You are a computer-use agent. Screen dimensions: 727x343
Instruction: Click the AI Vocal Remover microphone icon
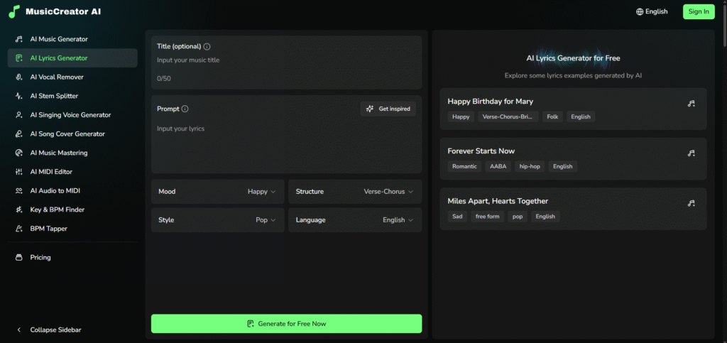point(19,77)
